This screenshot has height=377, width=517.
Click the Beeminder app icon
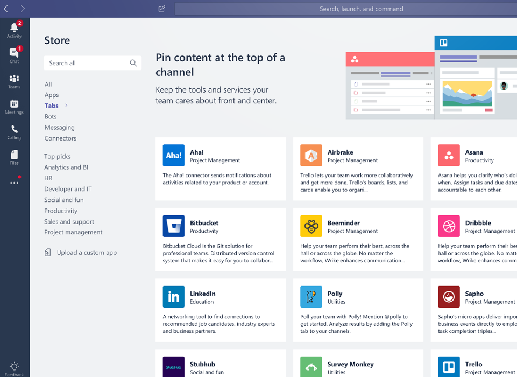pyautogui.click(x=311, y=226)
